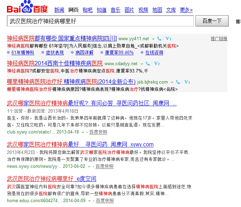This screenshot has width=241, height=207.
Task: Click the Baidu logo
Action: point(27,7)
